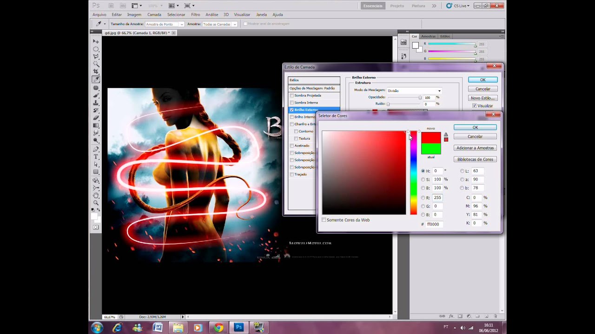Open the Arquivo menu
Viewport: 595px width, 334px height.
click(x=99, y=15)
